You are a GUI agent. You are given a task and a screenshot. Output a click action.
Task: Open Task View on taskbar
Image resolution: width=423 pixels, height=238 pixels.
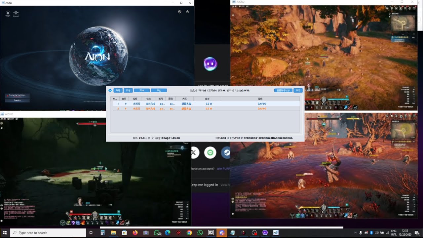92,233
